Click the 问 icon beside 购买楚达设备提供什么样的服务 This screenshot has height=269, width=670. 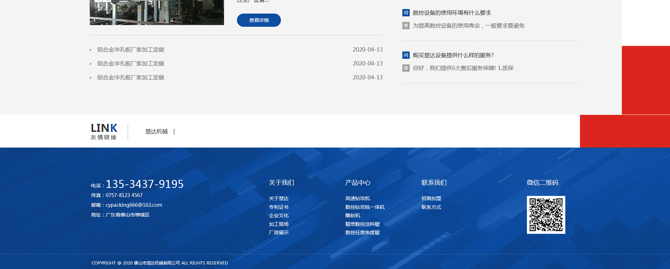tap(406, 55)
